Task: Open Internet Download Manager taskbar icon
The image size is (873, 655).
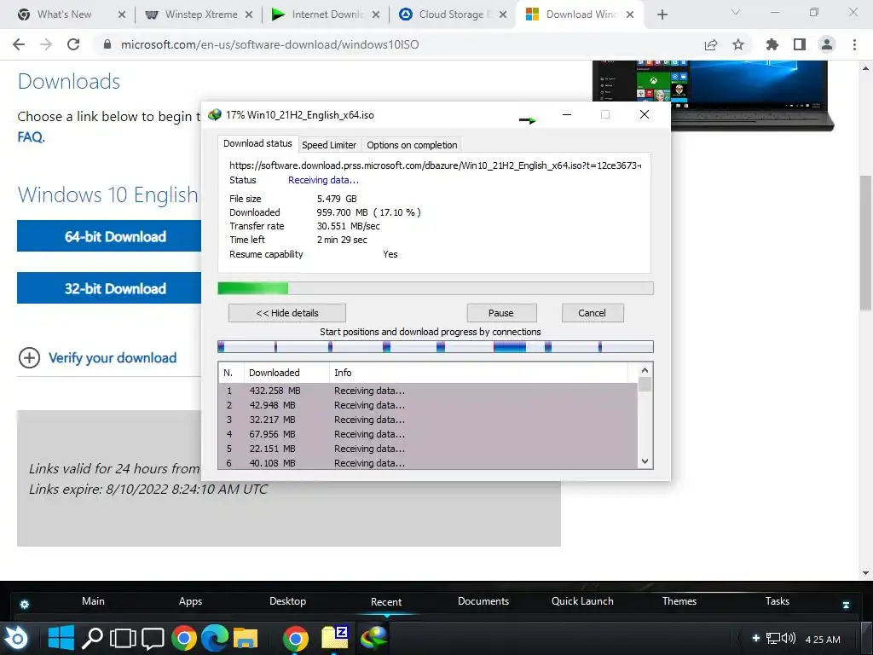Action: pos(373,637)
